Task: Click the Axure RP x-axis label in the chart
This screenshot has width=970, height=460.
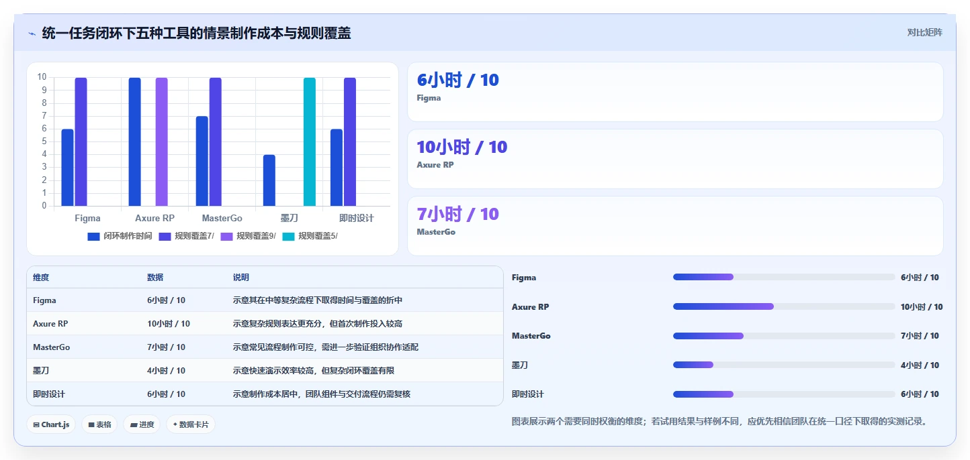Action: [x=155, y=218]
